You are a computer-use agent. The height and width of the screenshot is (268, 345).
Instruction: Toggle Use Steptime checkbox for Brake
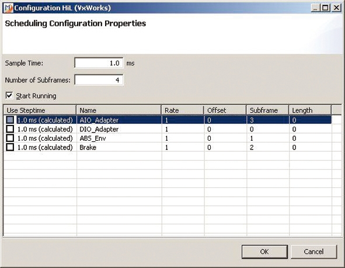coord(10,147)
